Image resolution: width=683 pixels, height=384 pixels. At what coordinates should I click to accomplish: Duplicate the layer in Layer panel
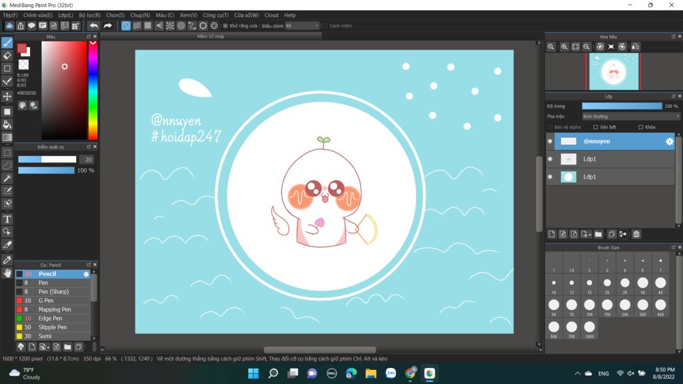(x=612, y=234)
